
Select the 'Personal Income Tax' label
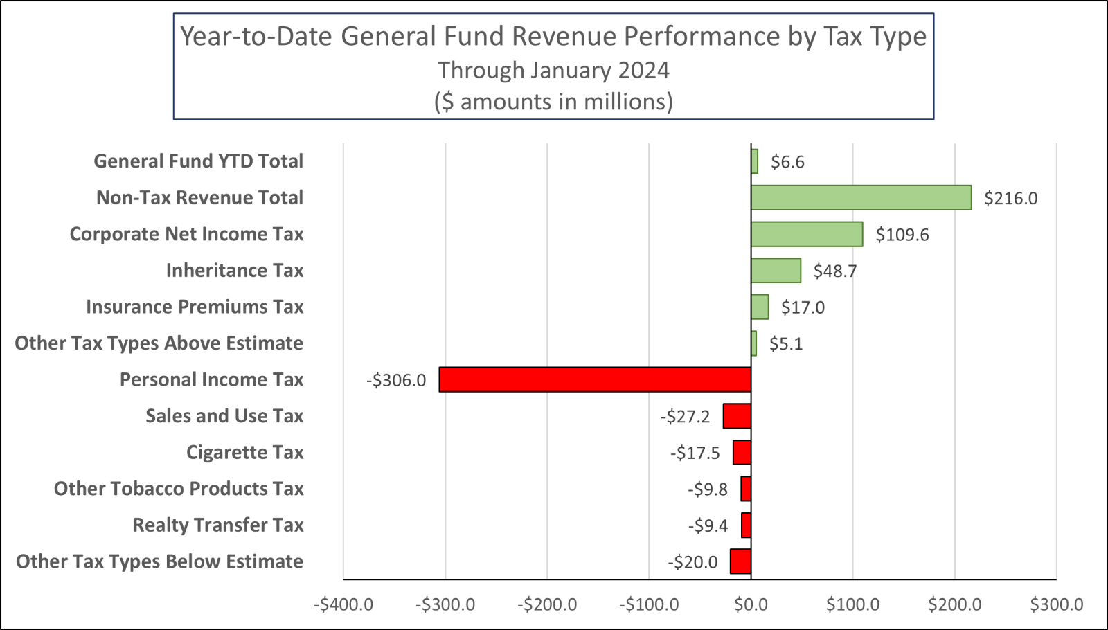point(212,379)
